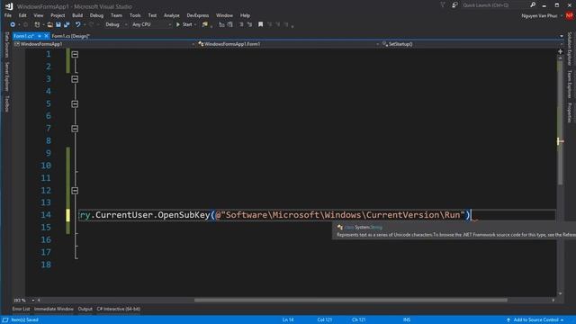Collapse the code region at line 3
Viewport: 576px width, 324px height.
(x=75, y=79)
